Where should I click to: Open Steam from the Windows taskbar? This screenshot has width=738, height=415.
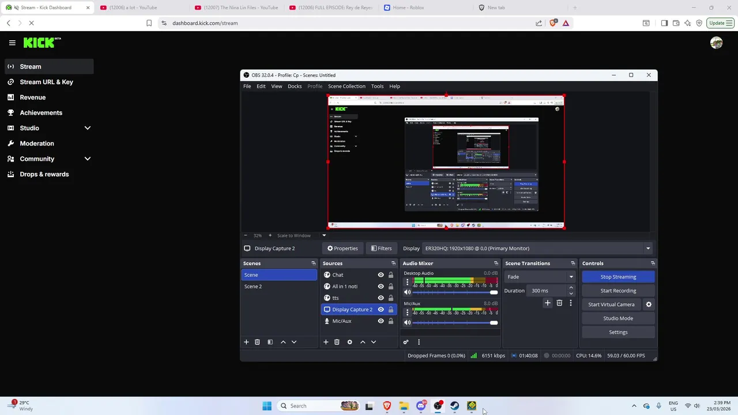455,406
